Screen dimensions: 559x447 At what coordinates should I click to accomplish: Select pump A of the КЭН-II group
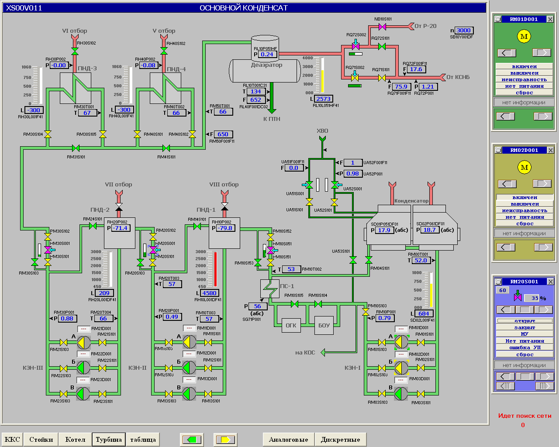pos(189,342)
